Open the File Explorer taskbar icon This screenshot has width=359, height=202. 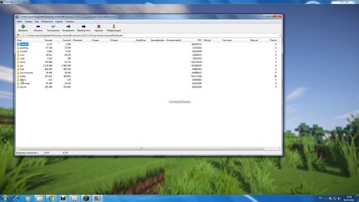point(39,198)
